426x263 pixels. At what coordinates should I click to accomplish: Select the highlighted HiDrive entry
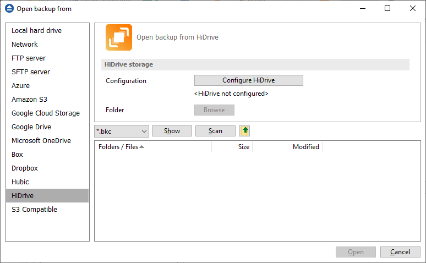[47, 196]
